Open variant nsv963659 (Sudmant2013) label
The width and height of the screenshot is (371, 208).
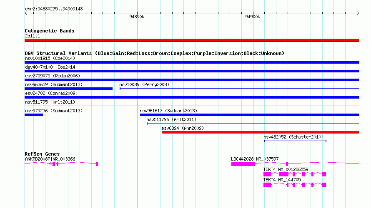tap(54, 84)
